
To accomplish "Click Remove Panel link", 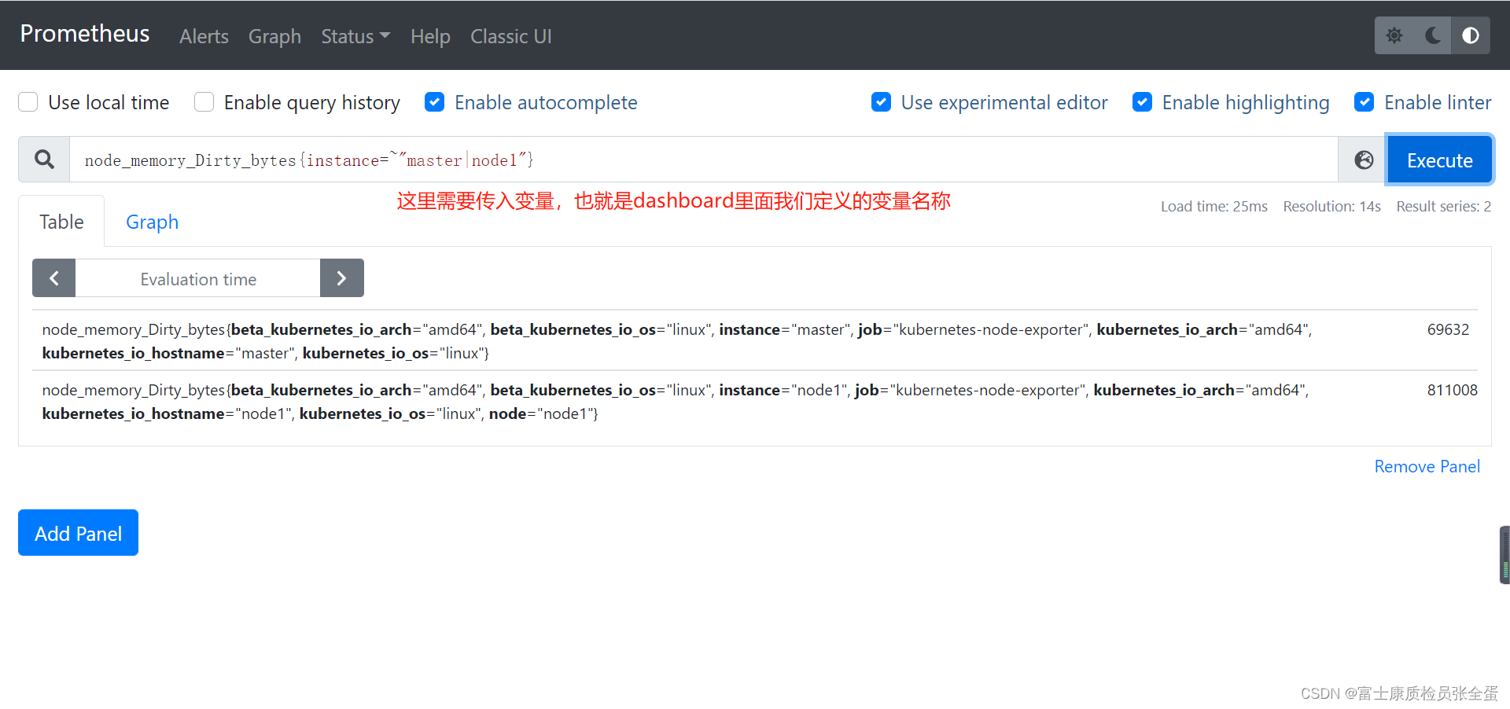I will click(1427, 466).
